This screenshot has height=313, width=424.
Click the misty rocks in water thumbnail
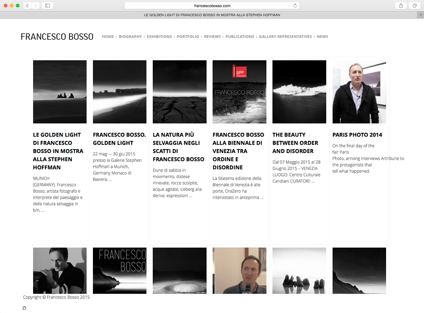click(x=299, y=271)
